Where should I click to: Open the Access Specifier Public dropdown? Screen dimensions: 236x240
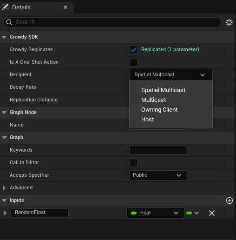(158, 175)
